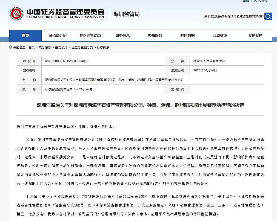Go to 首页 in breadcrumb
This screenshot has height=221, width=277.
(32, 47)
